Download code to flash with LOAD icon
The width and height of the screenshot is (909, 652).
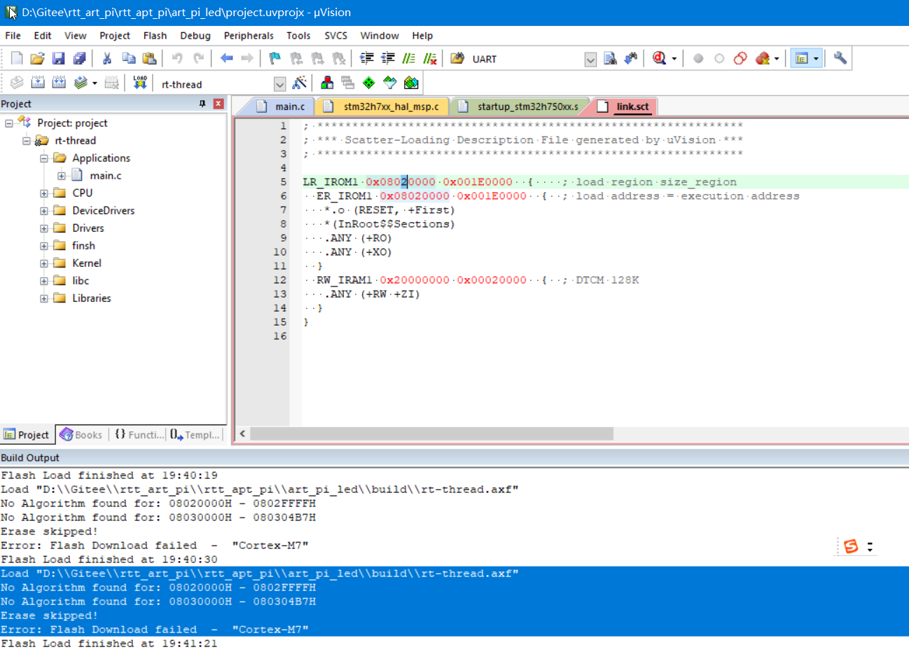(140, 83)
